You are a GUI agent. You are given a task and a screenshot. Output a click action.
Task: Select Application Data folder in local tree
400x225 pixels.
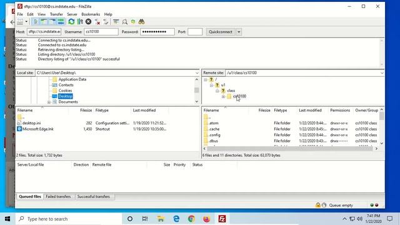point(72,79)
